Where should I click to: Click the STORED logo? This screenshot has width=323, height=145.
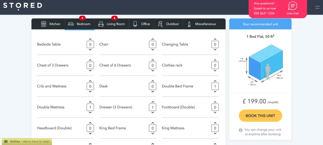pyautogui.click(x=22, y=6)
